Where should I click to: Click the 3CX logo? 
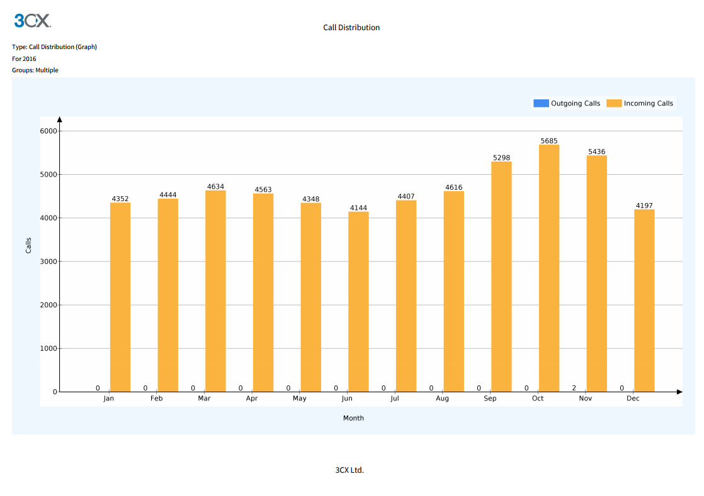(x=32, y=21)
